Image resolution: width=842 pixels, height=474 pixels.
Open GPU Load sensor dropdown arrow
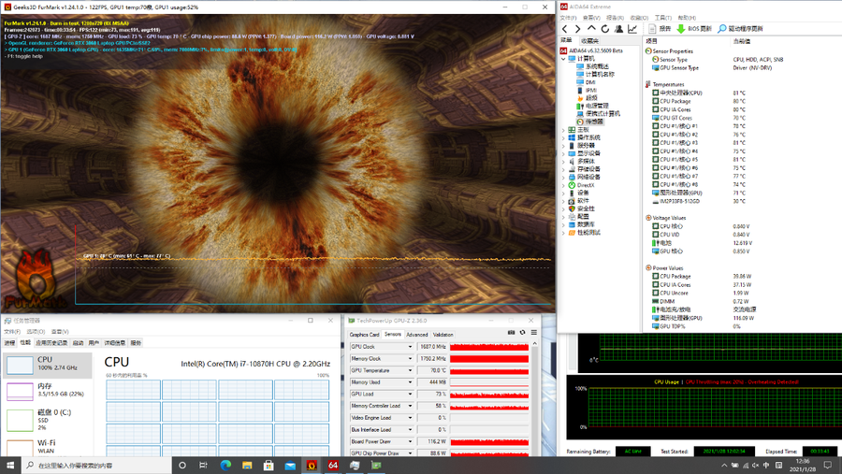[x=410, y=394]
